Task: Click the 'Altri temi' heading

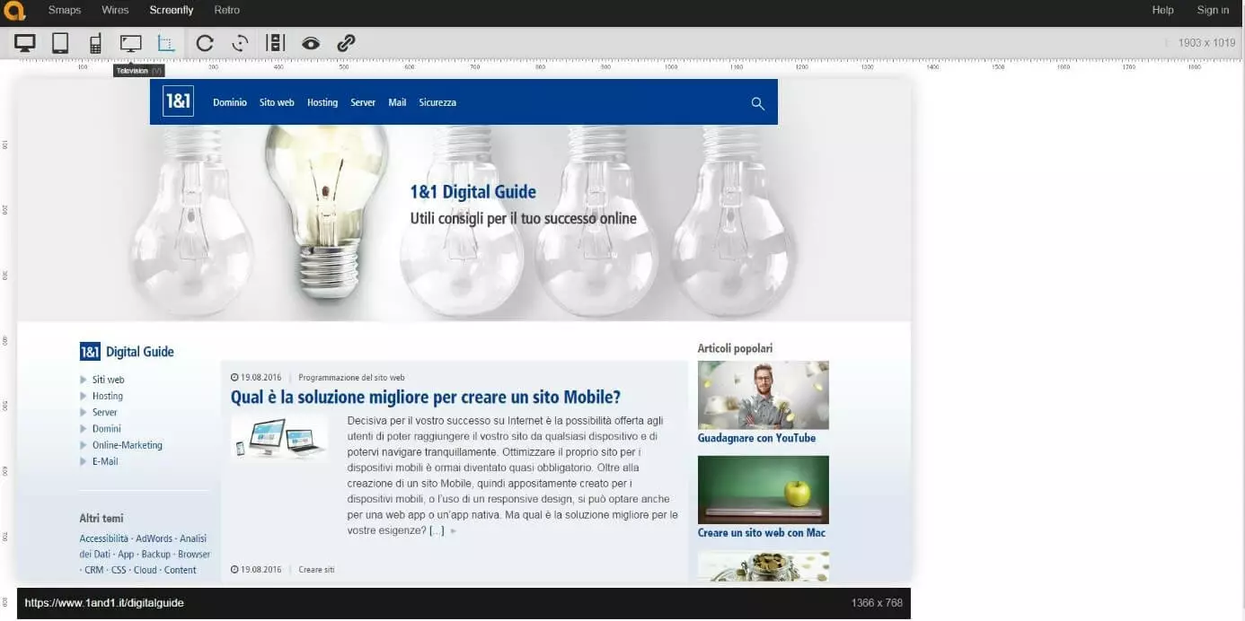Action: pos(102,518)
